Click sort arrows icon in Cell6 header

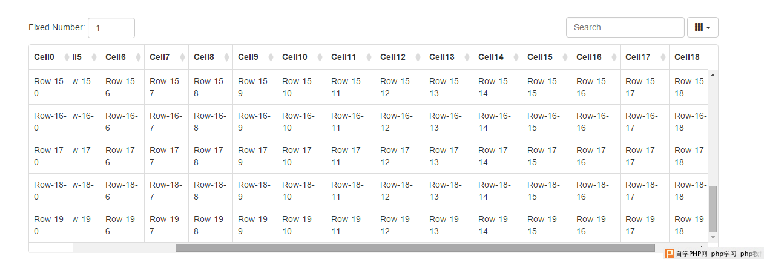click(x=138, y=57)
